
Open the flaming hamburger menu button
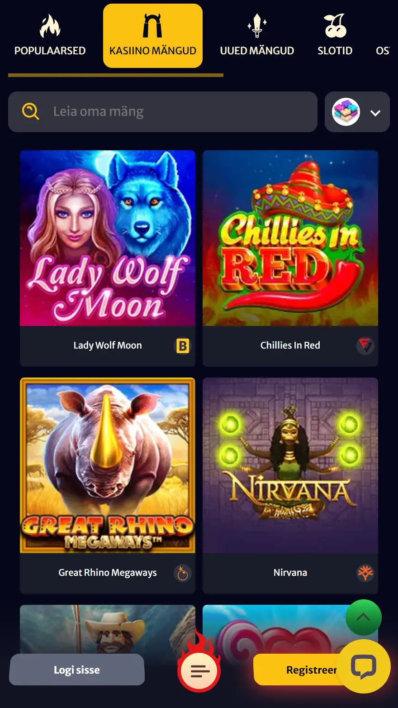(199, 670)
